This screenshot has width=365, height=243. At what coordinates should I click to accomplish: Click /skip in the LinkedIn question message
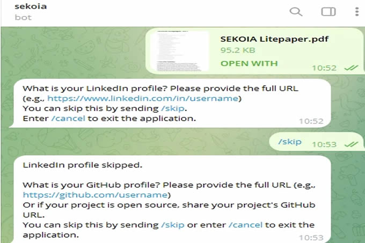click(173, 108)
